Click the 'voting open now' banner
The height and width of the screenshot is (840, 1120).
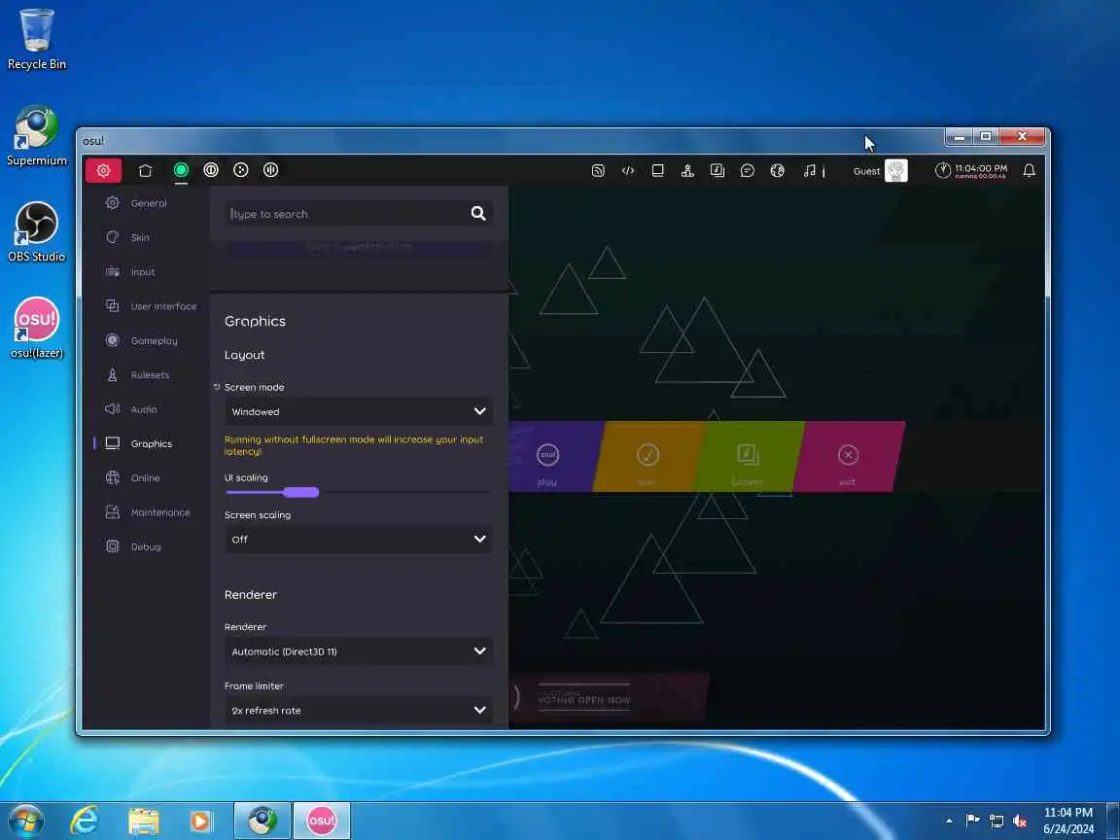[609, 697]
